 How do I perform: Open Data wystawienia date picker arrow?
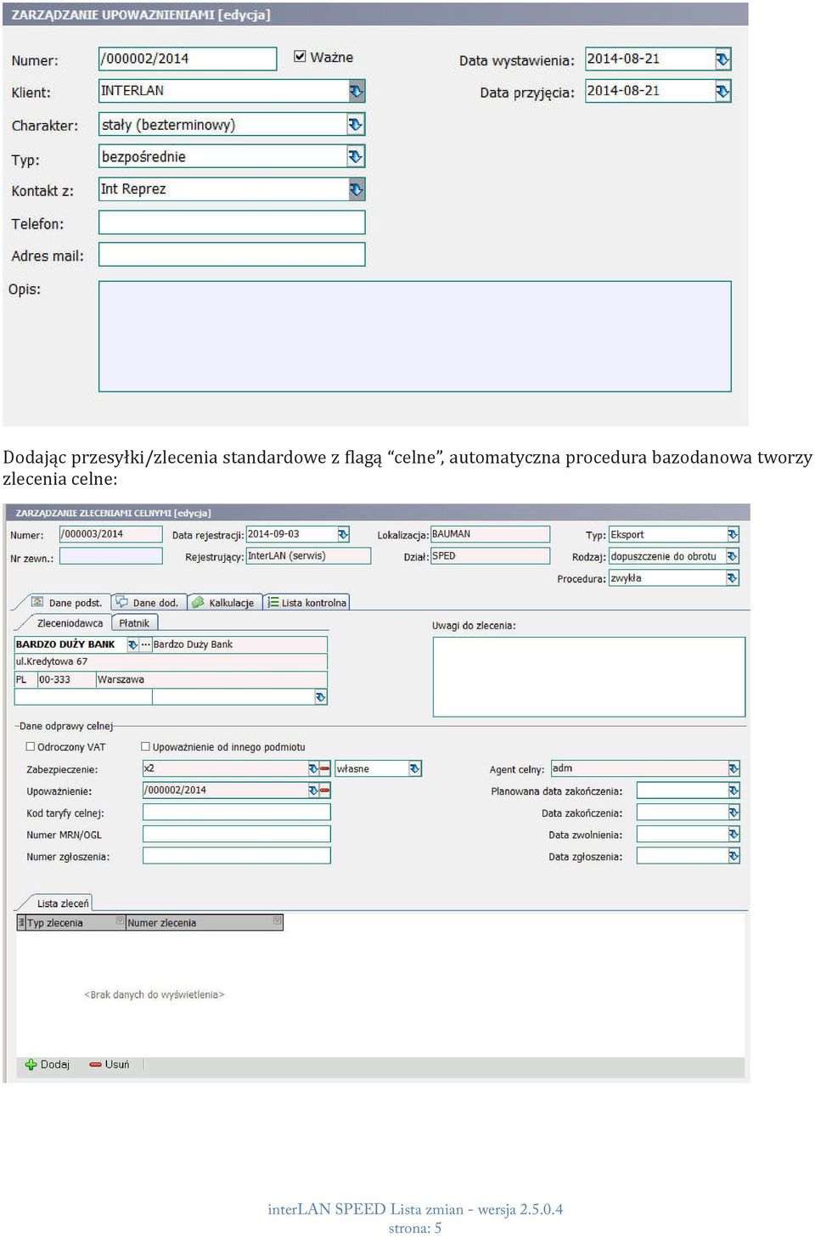click(722, 59)
